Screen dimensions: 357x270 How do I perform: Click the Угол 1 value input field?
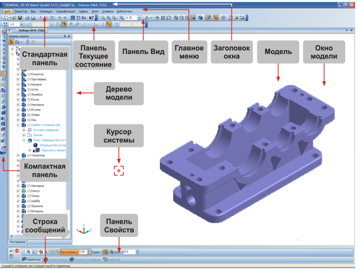[x=130, y=252]
